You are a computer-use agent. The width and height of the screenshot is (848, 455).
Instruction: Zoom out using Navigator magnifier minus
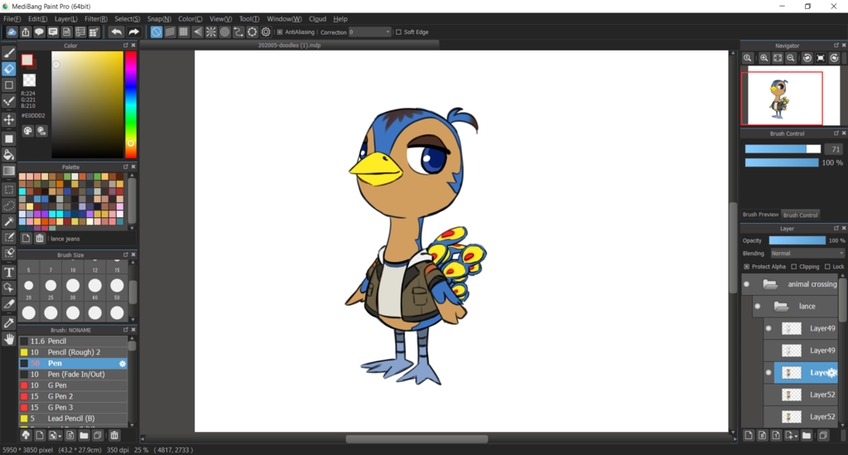[x=791, y=58]
